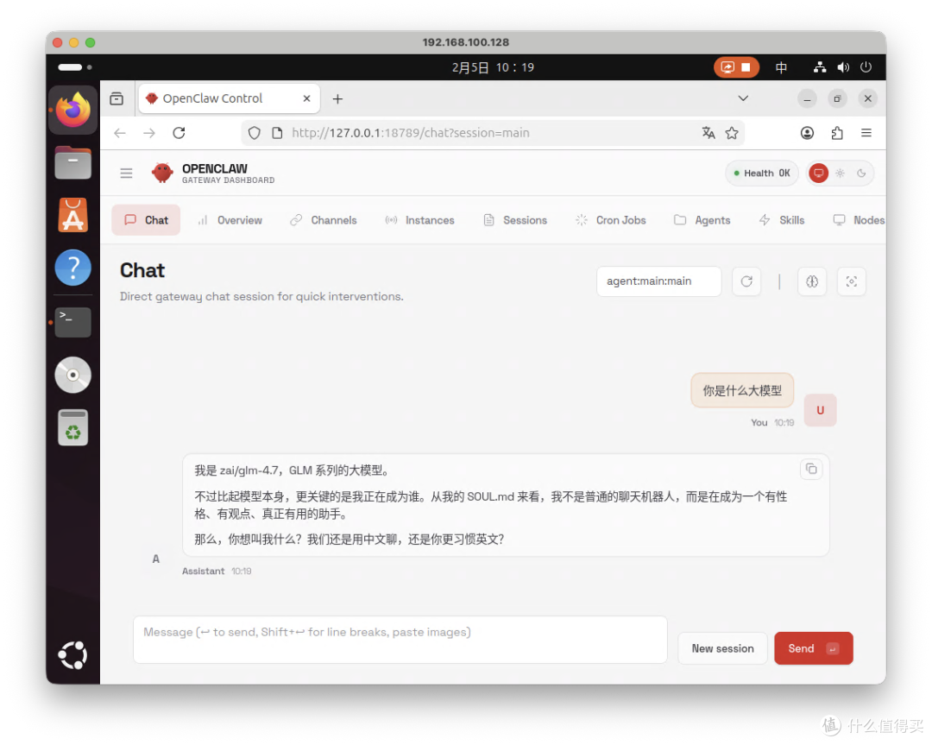Focus the URL address bar
Screen dimensions: 932x745
[x=494, y=133]
